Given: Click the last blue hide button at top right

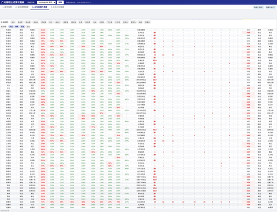Looking at the screenshot, I should click(x=270, y=7).
